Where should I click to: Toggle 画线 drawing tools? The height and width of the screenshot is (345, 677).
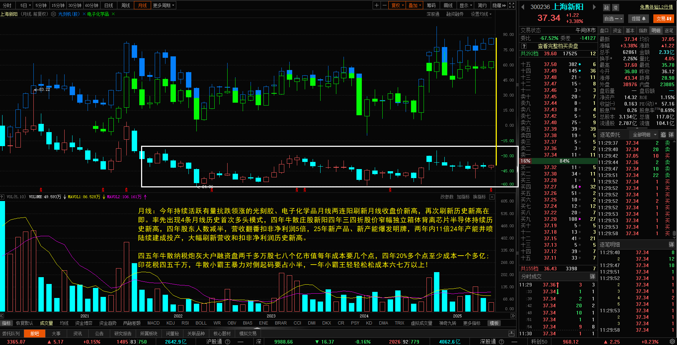click(x=448, y=5)
